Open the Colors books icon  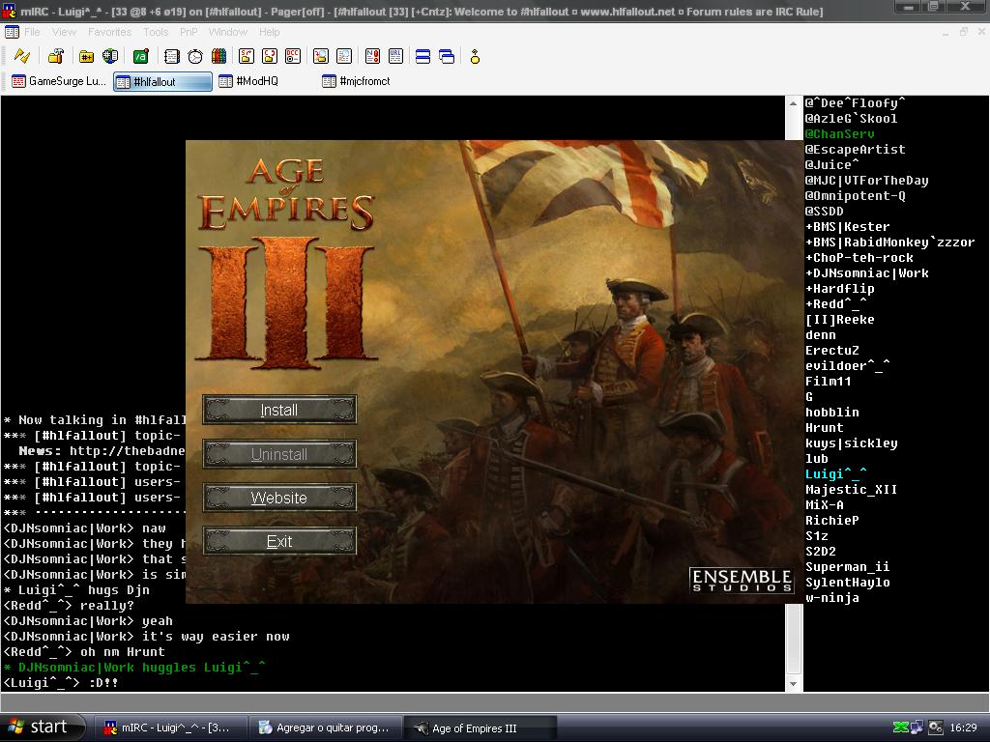pyautogui.click(x=218, y=57)
